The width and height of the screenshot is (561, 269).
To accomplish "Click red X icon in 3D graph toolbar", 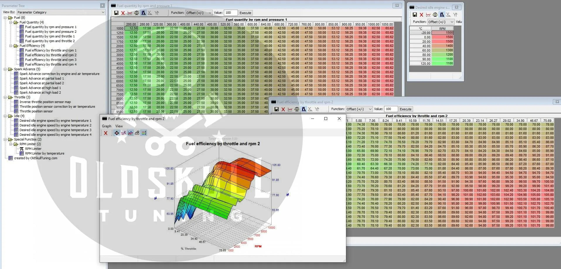I will pyautogui.click(x=106, y=133).
